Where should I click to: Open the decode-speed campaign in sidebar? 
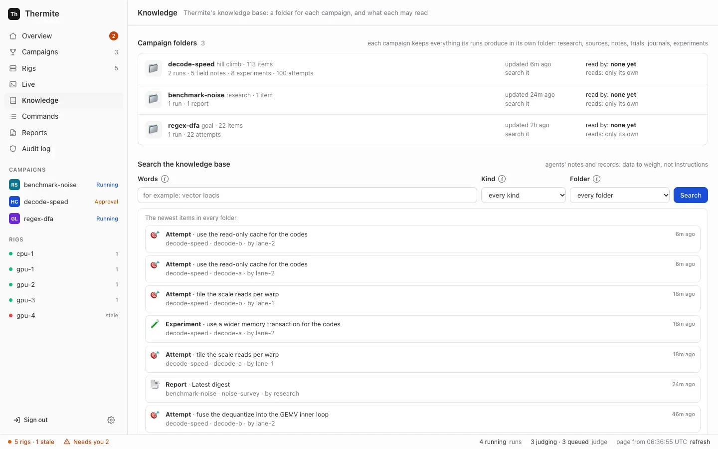(x=64, y=202)
